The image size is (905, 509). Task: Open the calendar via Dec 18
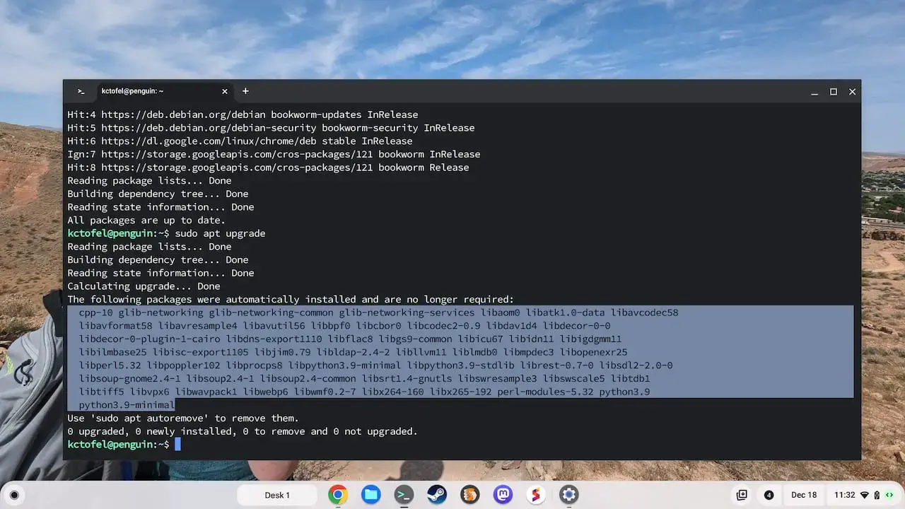pyautogui.click(x=803, y=495)
